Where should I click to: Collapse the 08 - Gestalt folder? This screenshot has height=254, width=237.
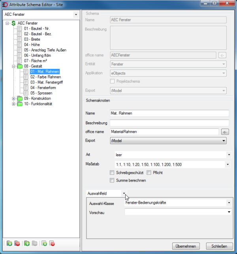point(13,66)
